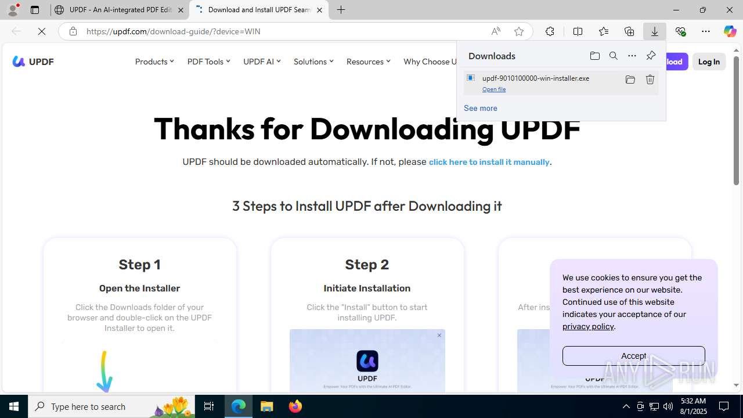The height and width of the screenshot is (418, 743).
Task: Open network status in system tray
Action: tap(654, 406)
